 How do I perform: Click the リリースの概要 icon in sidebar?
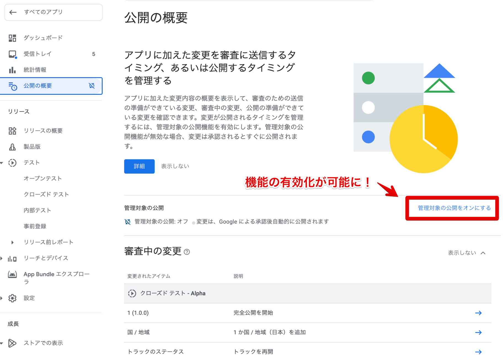[12, 131]
